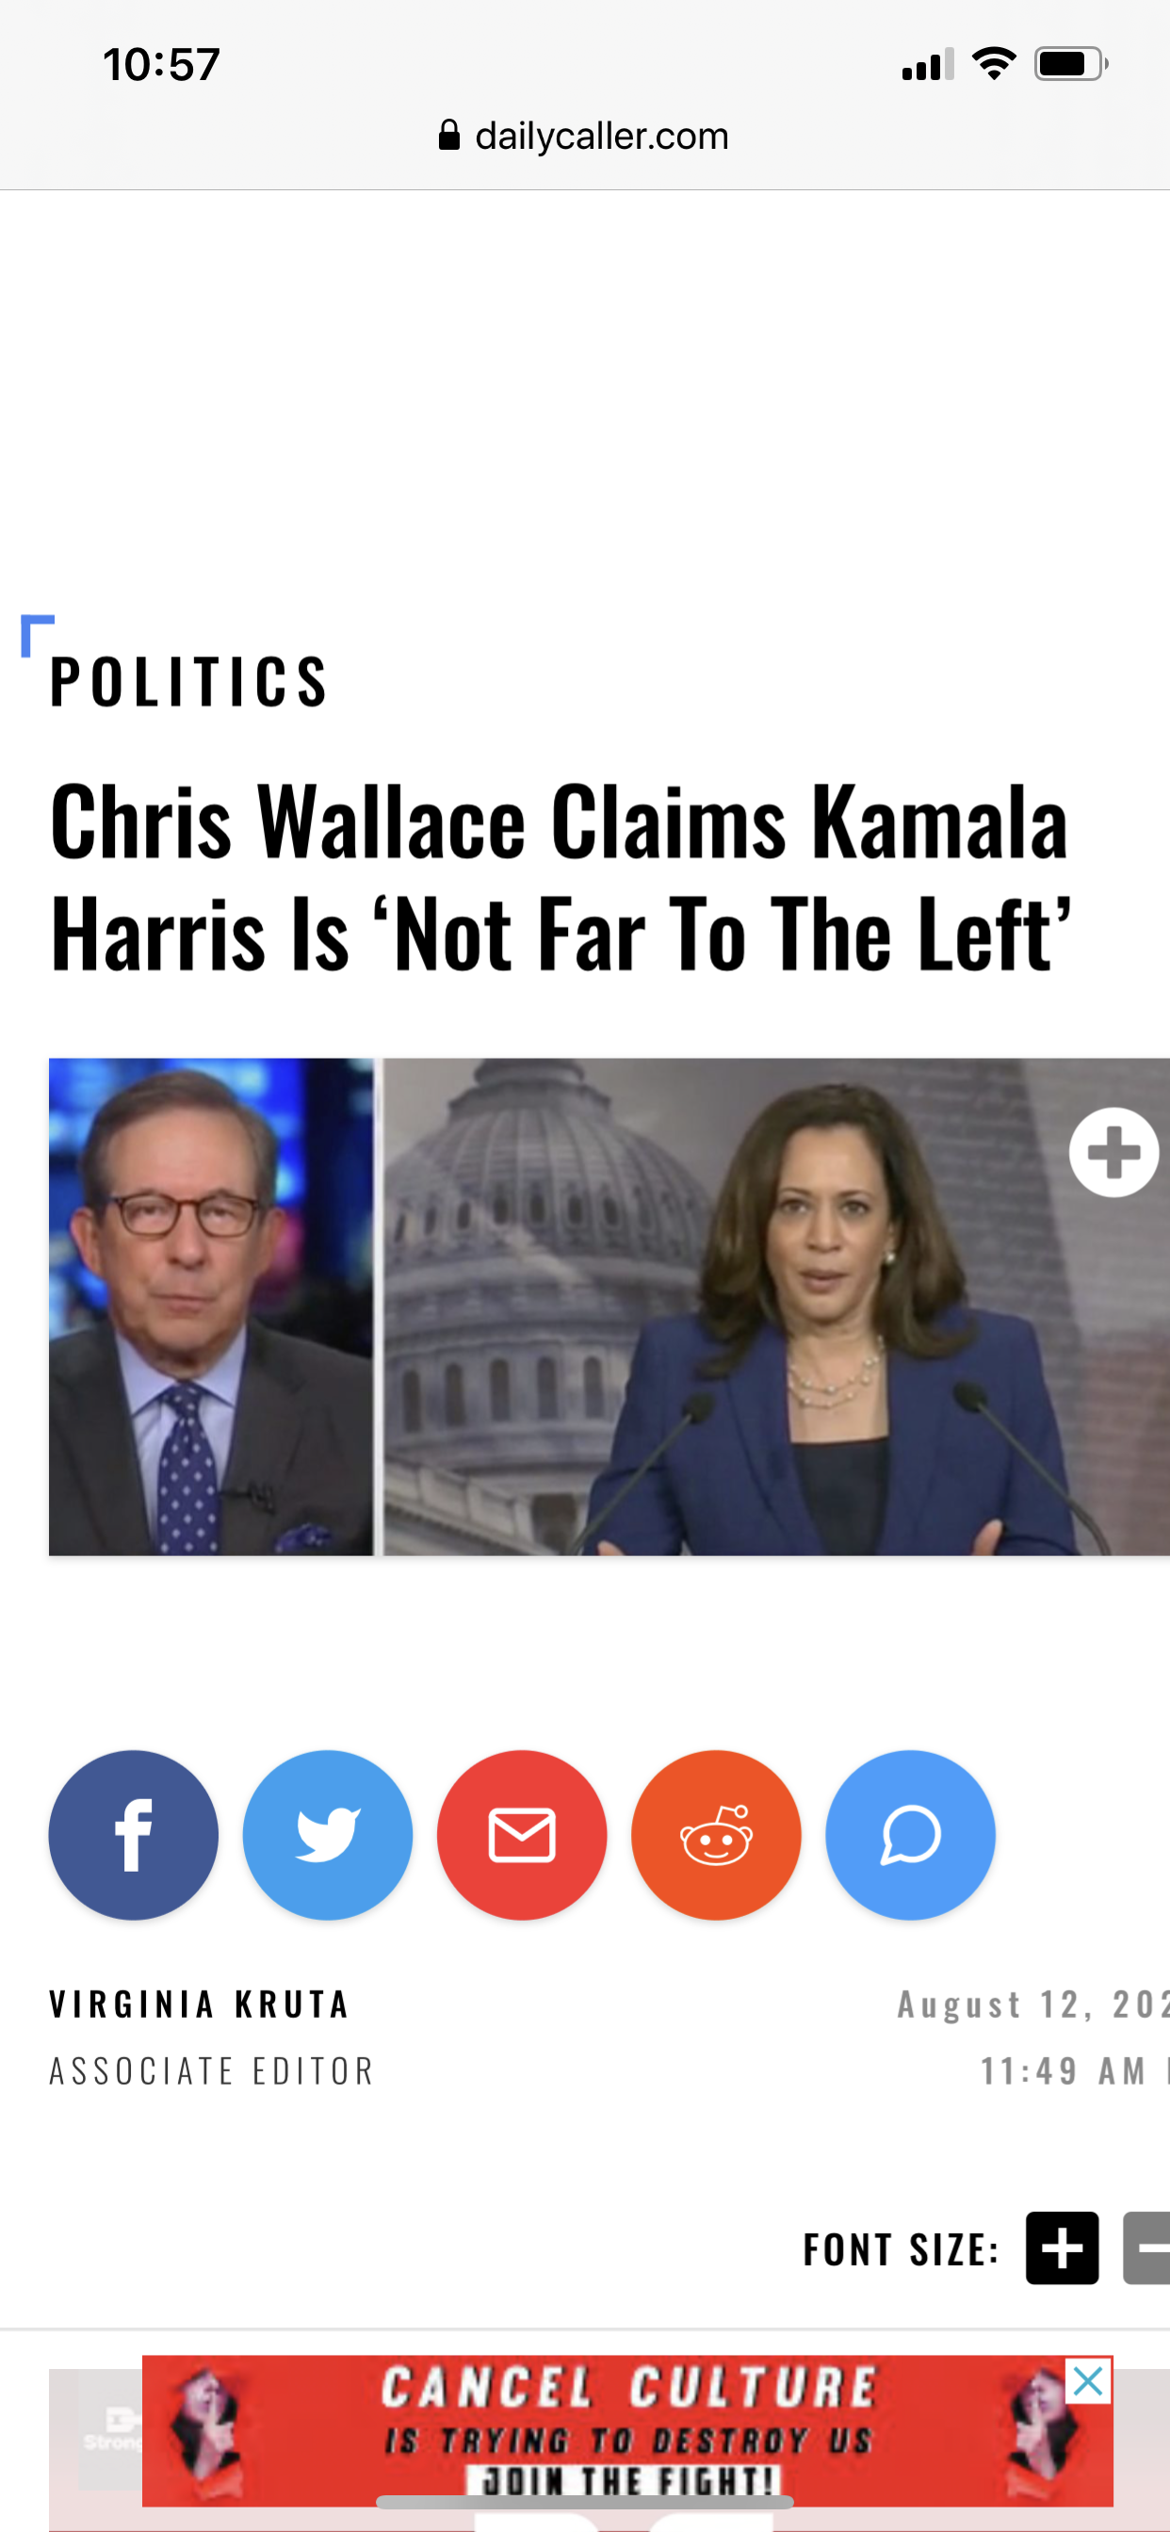The width and height of the screenshot is (1170, 2532).
Task: Open comments with speech bubble icon
Action: (x=910, y=1834)
